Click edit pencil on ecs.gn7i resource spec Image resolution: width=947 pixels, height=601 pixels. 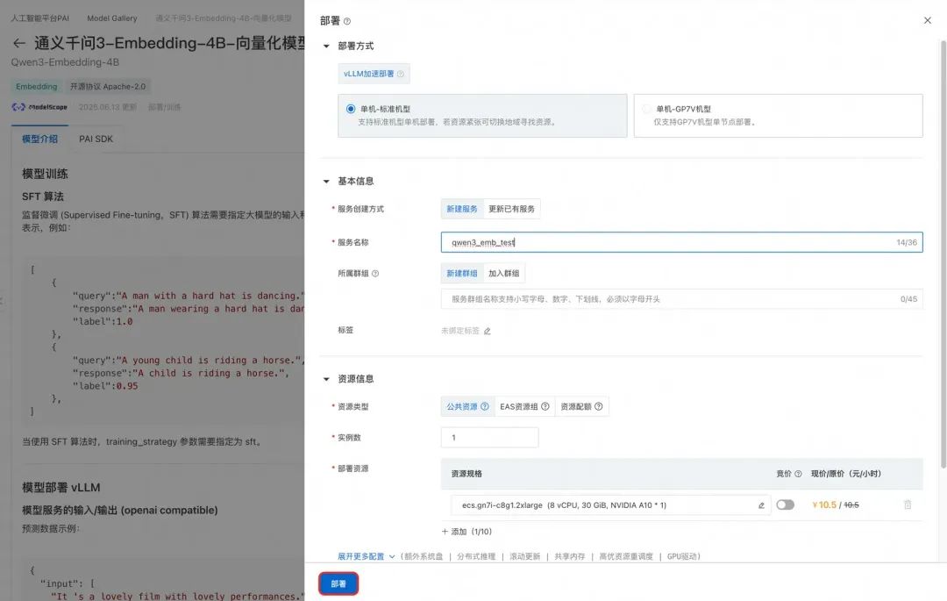[x=761, y=505]
